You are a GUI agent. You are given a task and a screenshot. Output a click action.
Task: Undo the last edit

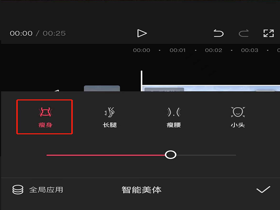click(x=218, y=33)
